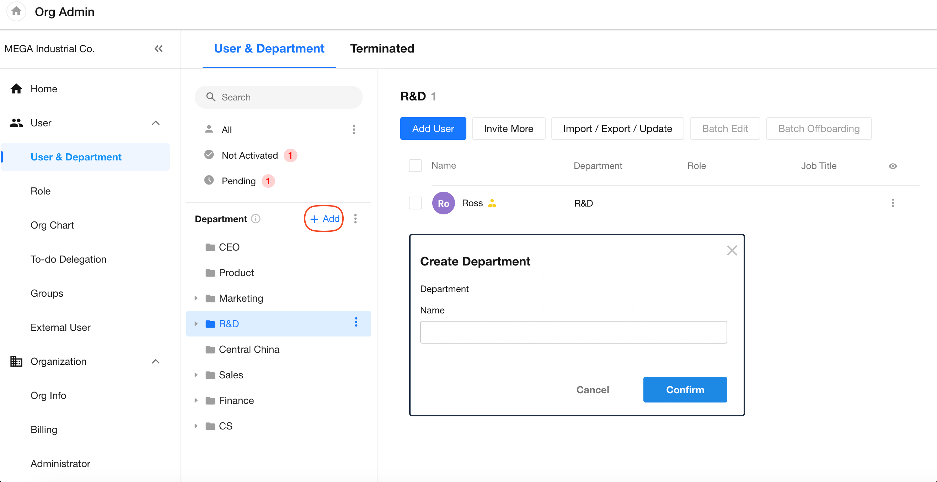937x482 pixels.
Task: Click the department Name input field
Action: tap(573, 332)
